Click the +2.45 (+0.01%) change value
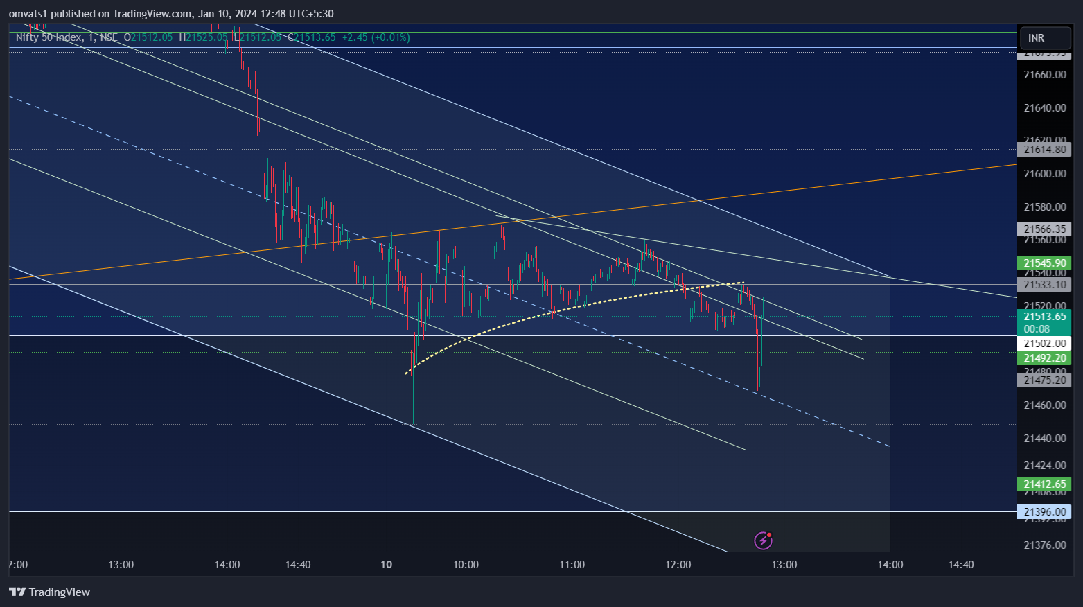Viewport: 1083px width, 607px height. point(376,37)
